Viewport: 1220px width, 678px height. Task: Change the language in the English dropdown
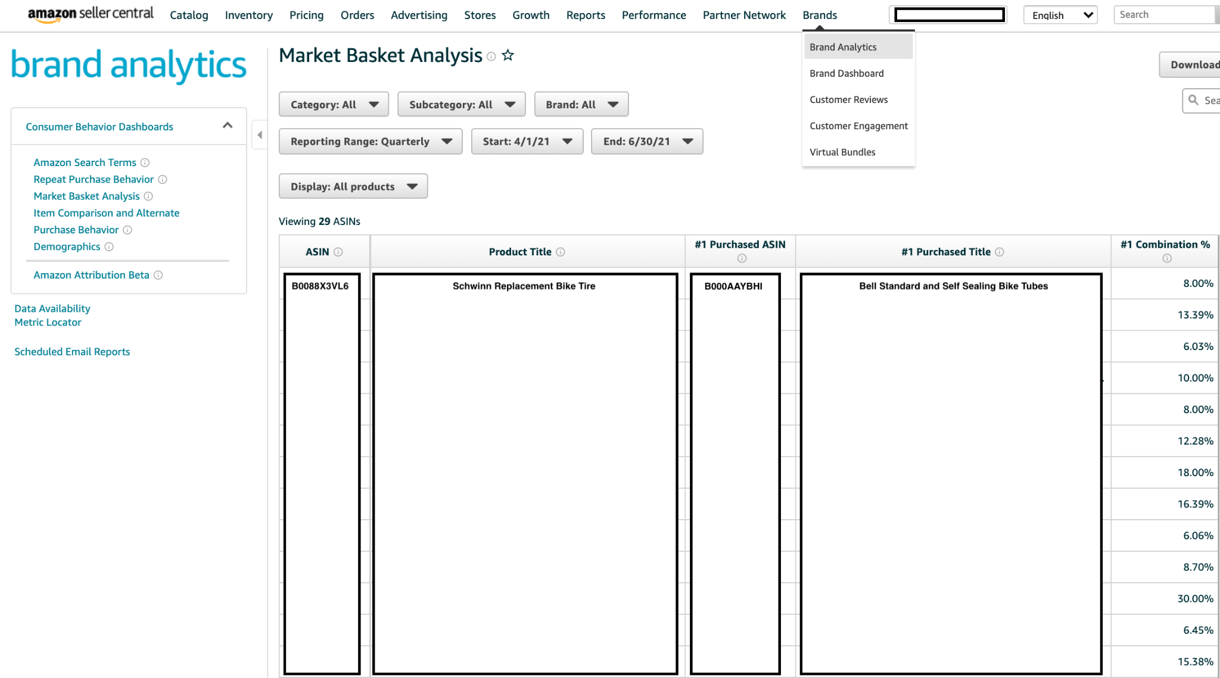pos(1060,15)
